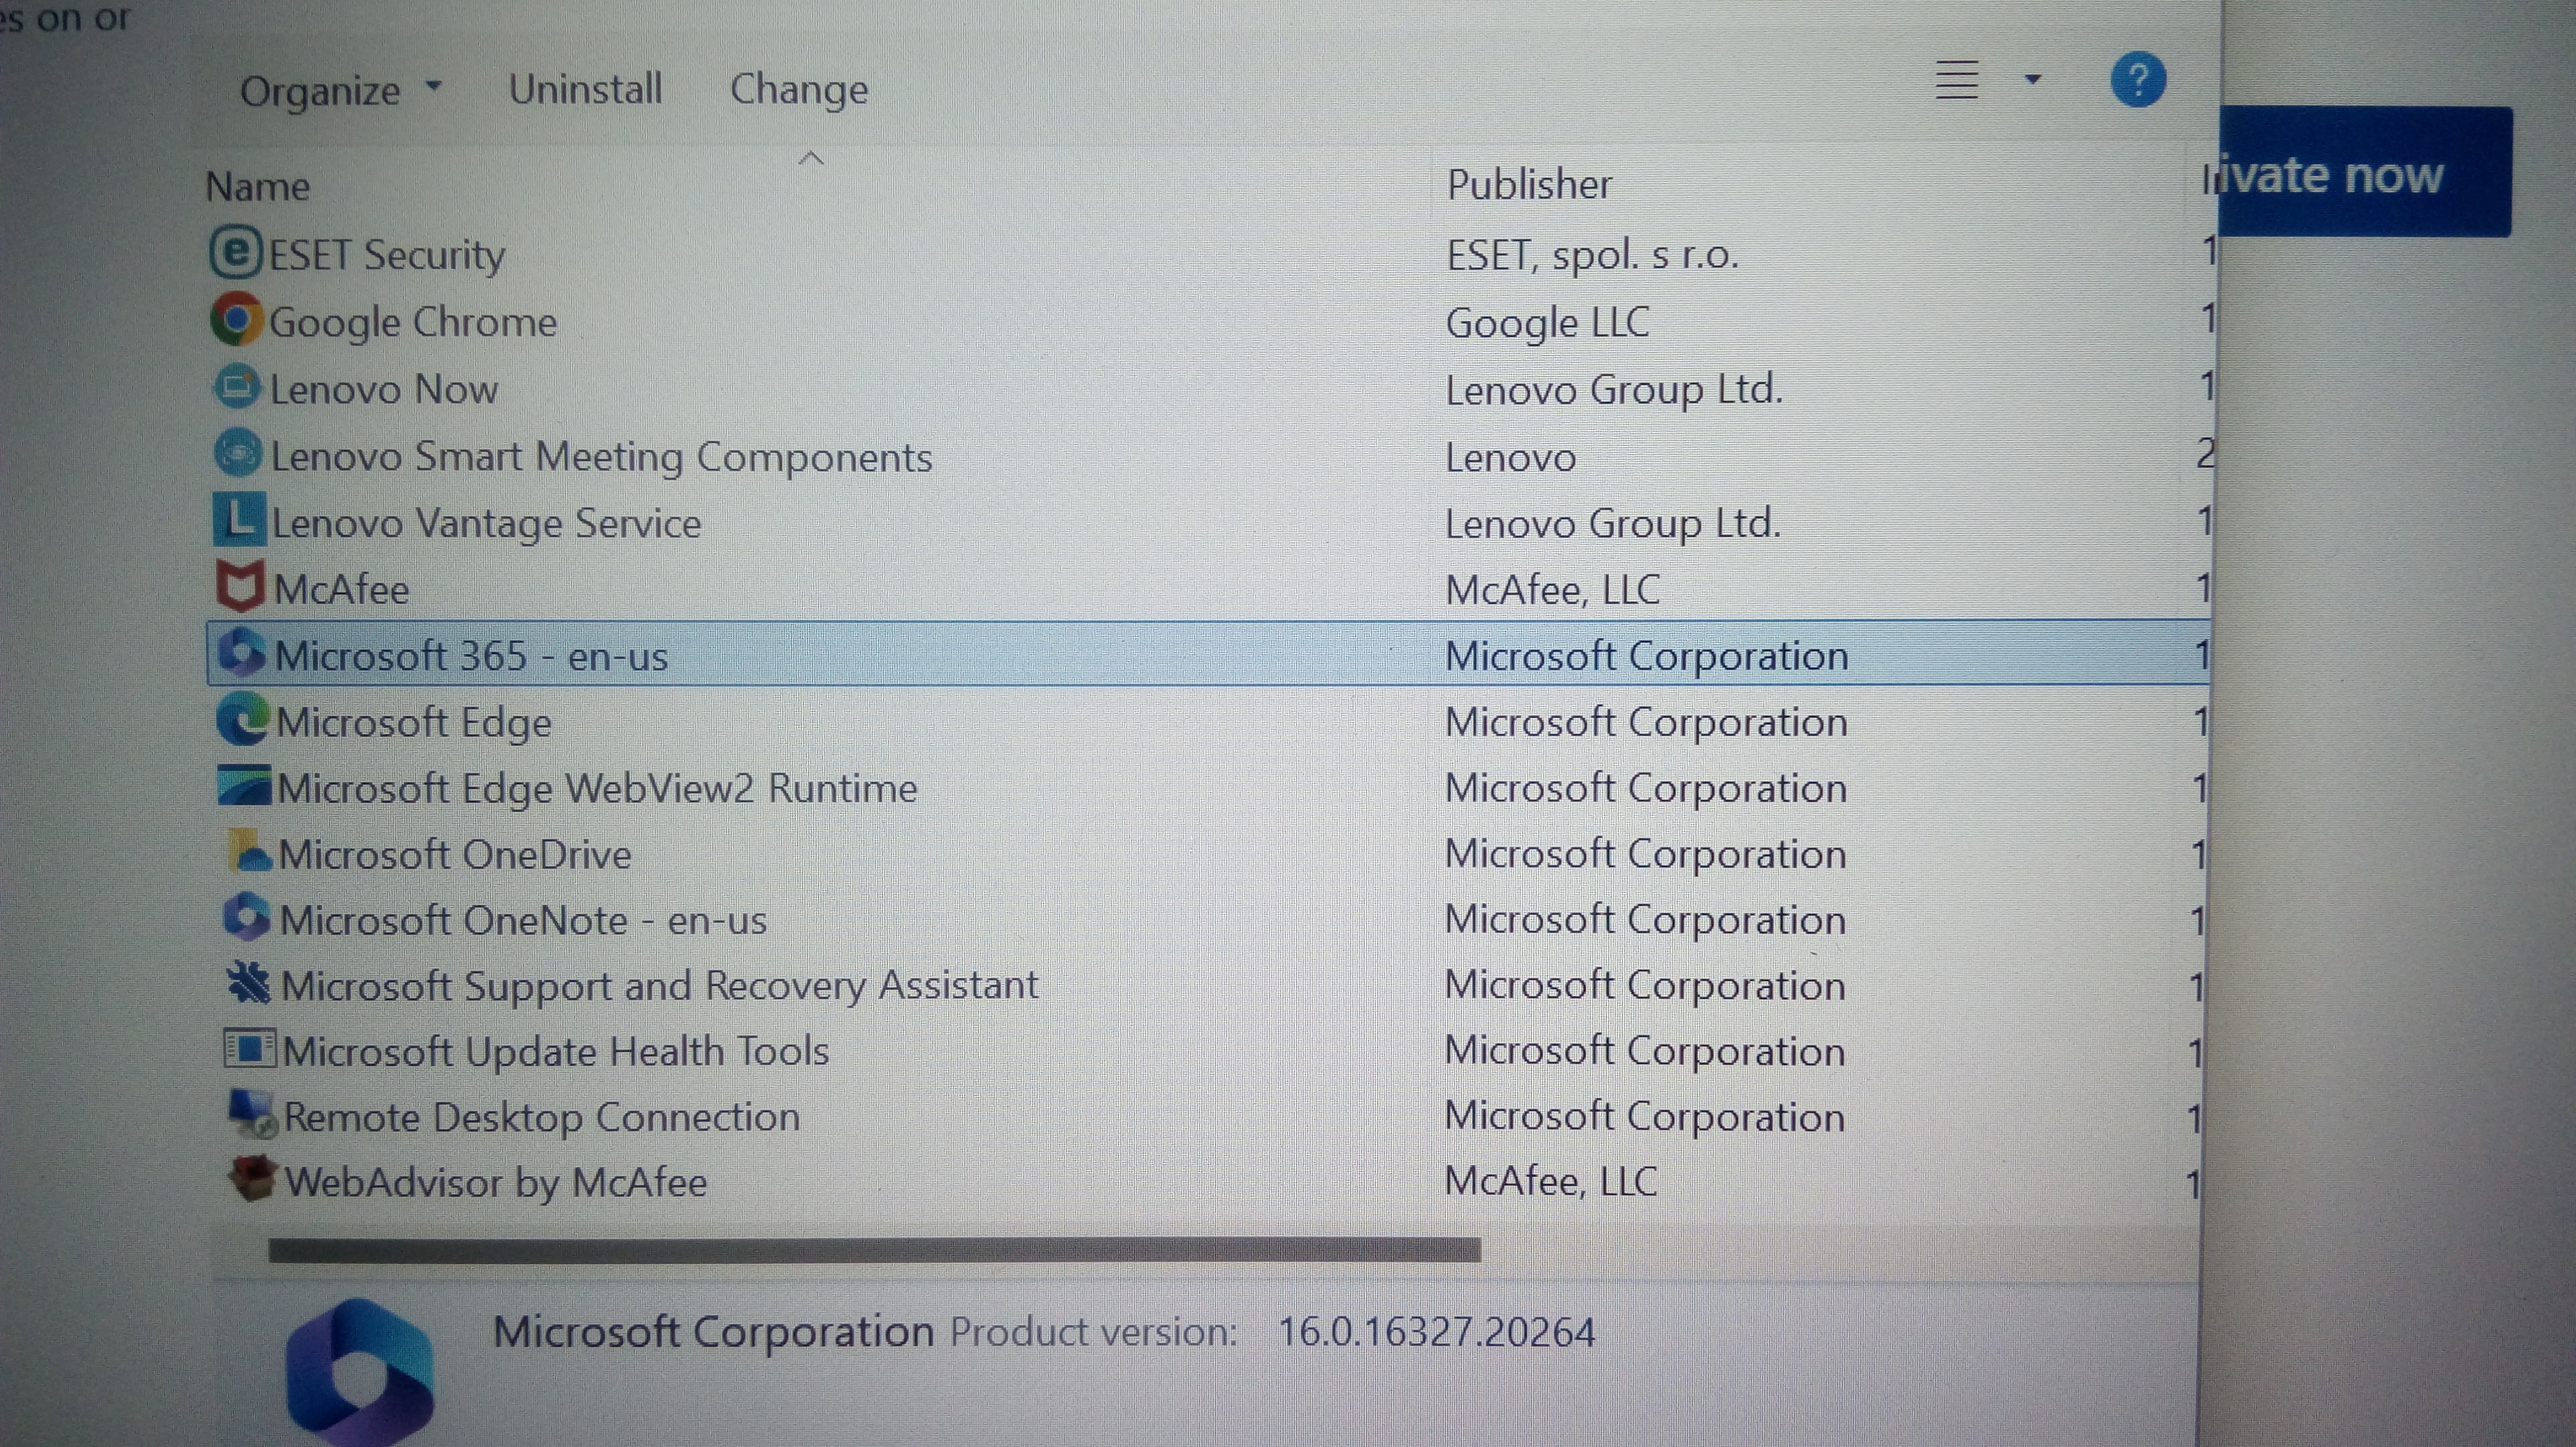Expand the view options dropdown arrow
The width and height of the screenshot is (2576, 1447).
click(x=2032, y=79)
